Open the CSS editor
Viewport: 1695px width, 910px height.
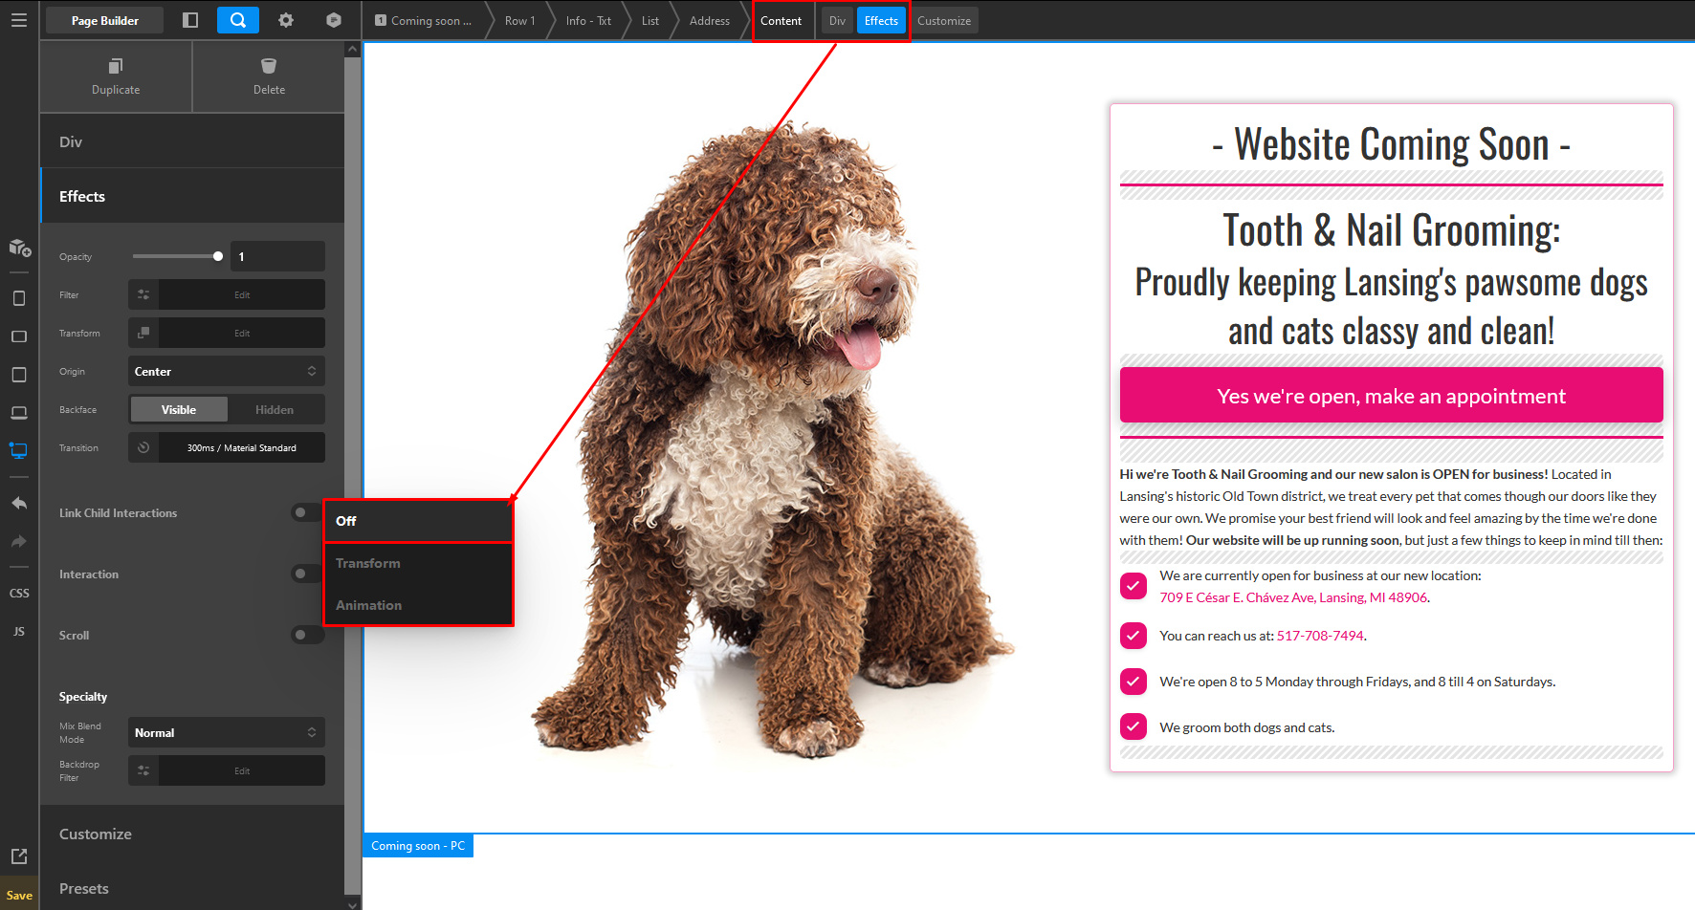point(19,594)
